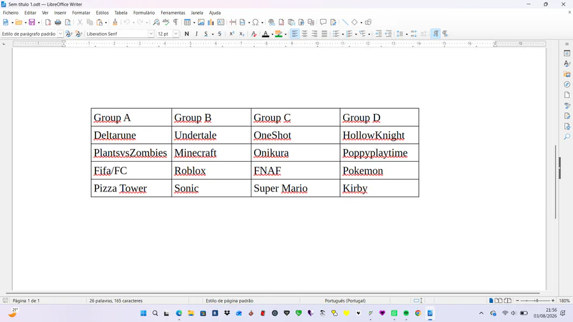Set align right paragraph
The width and height of the screenshot is (573, 322).
315,34
